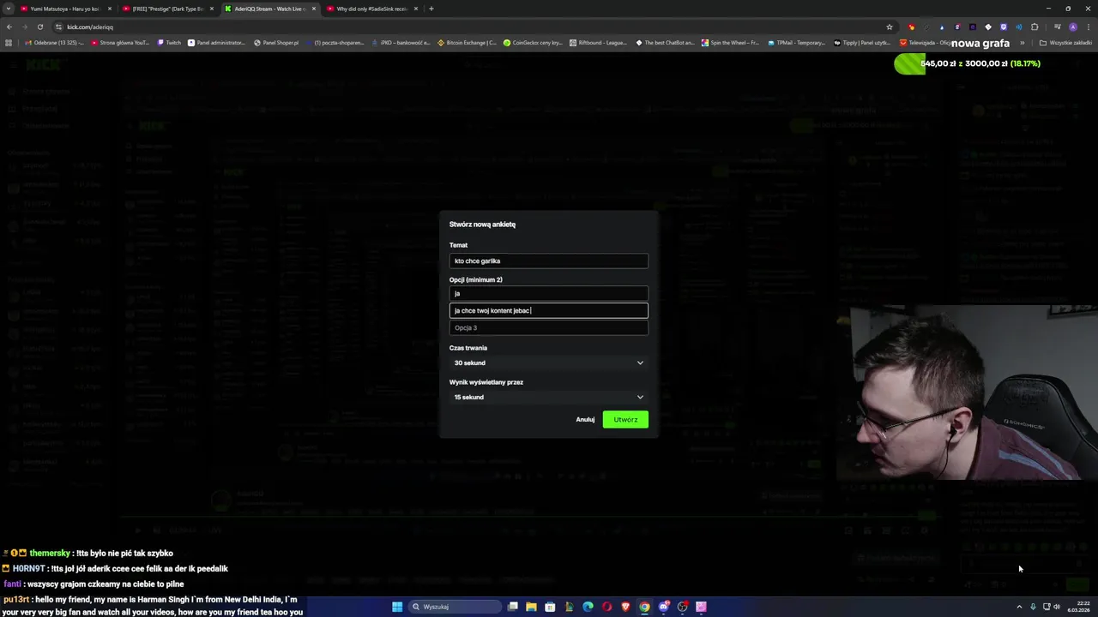Select the second option field 'ja chce twoj kontent'
Screen dimensions: 1098x617
[548, 310]
